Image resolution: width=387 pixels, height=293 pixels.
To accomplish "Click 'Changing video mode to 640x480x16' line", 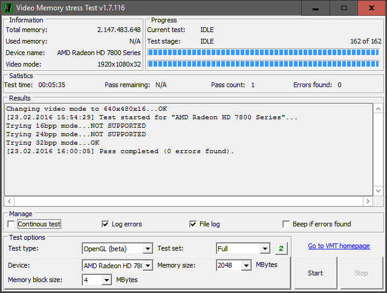I will click(x=86, y=109).
